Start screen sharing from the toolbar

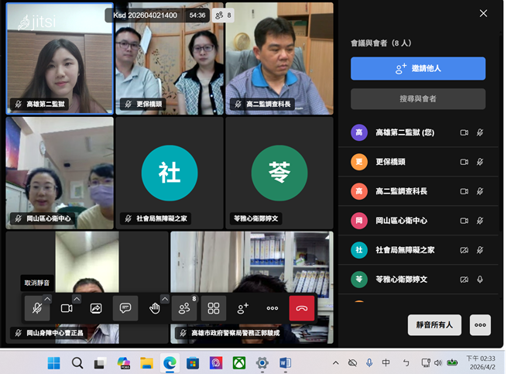coord(96,308)
